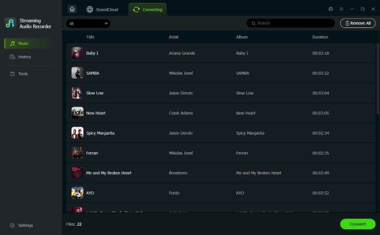Open the hamburger menu icon
The image size is (380, 235).
point(341,9)
